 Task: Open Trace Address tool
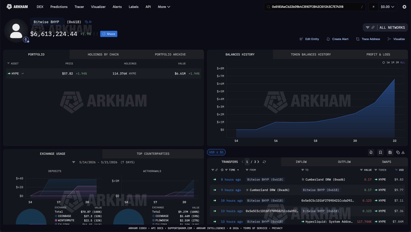pos(368,39)
